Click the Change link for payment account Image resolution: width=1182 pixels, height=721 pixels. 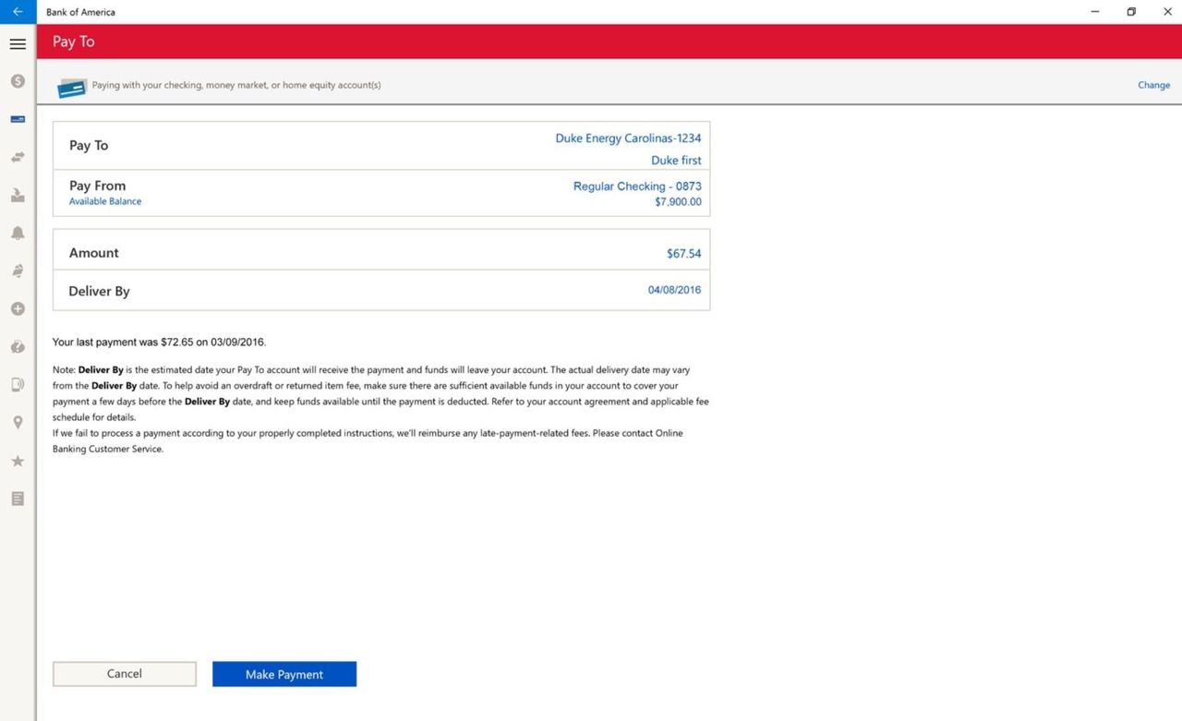tap(1153, 85)
